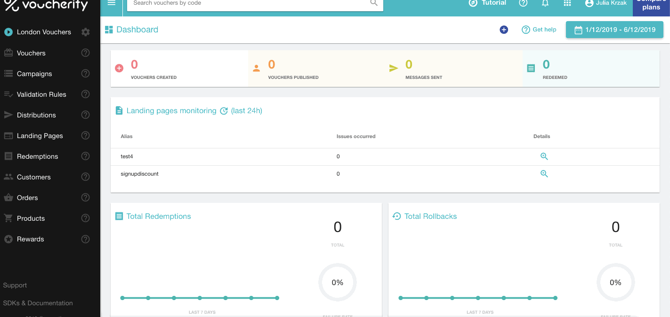Image resolution: width=670 pixels, height=317 pixels.
Task: Click the Landing pages monitoring heading
Action: pos(171,111)
